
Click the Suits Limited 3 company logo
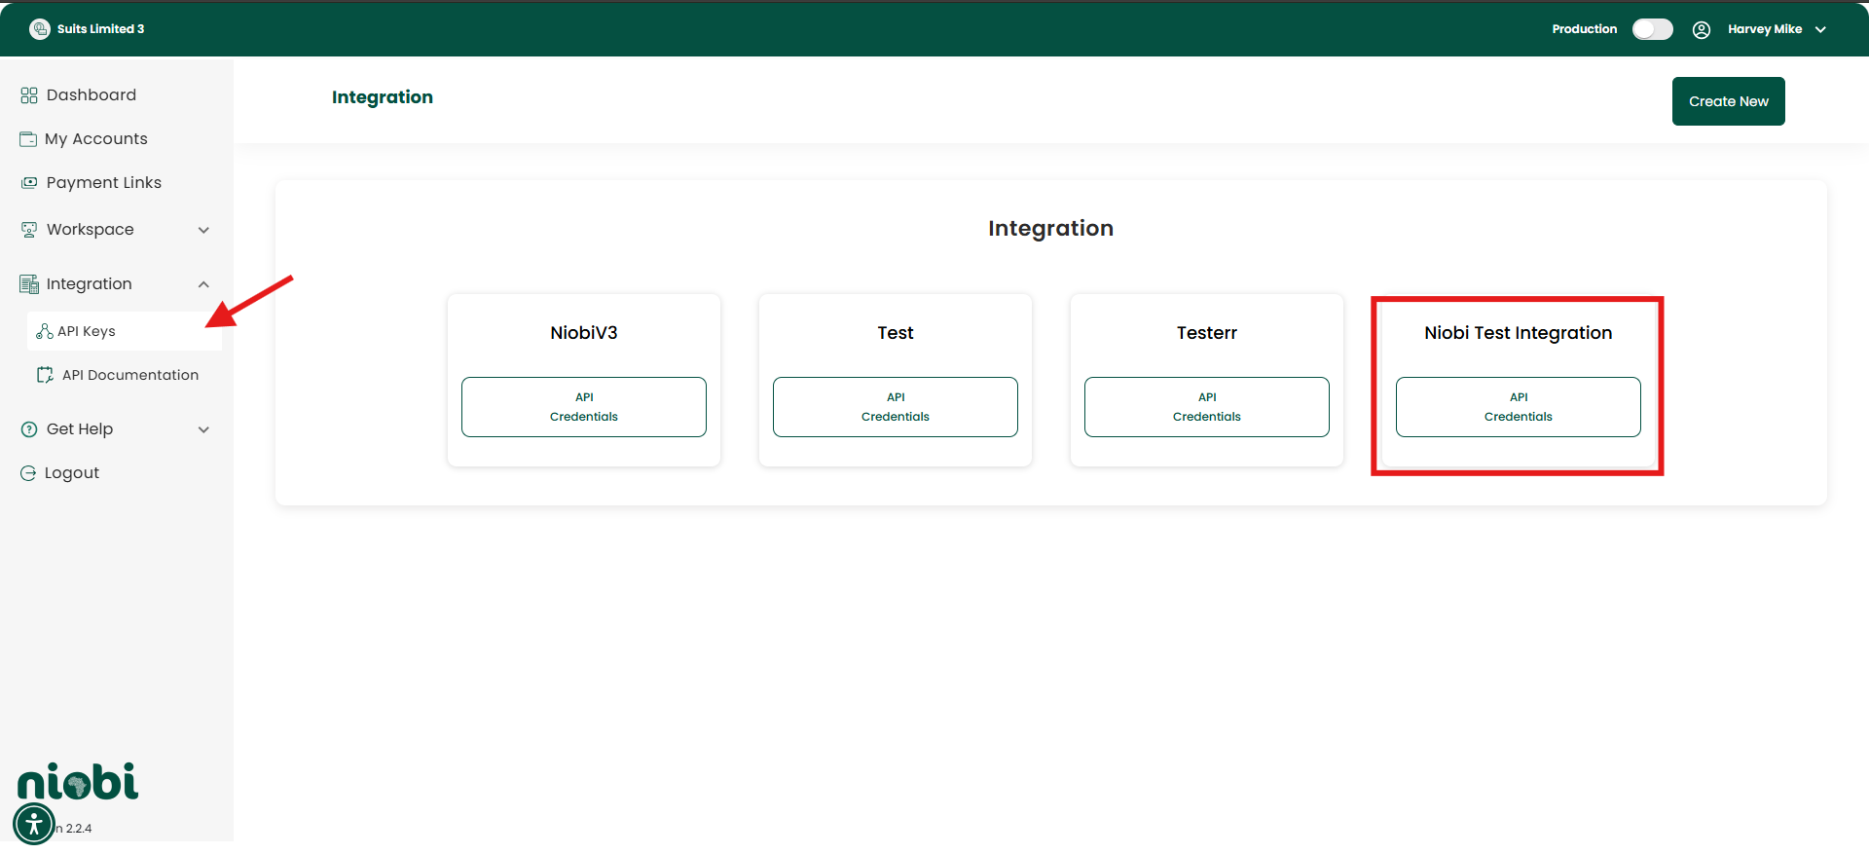tap(40, 29)
